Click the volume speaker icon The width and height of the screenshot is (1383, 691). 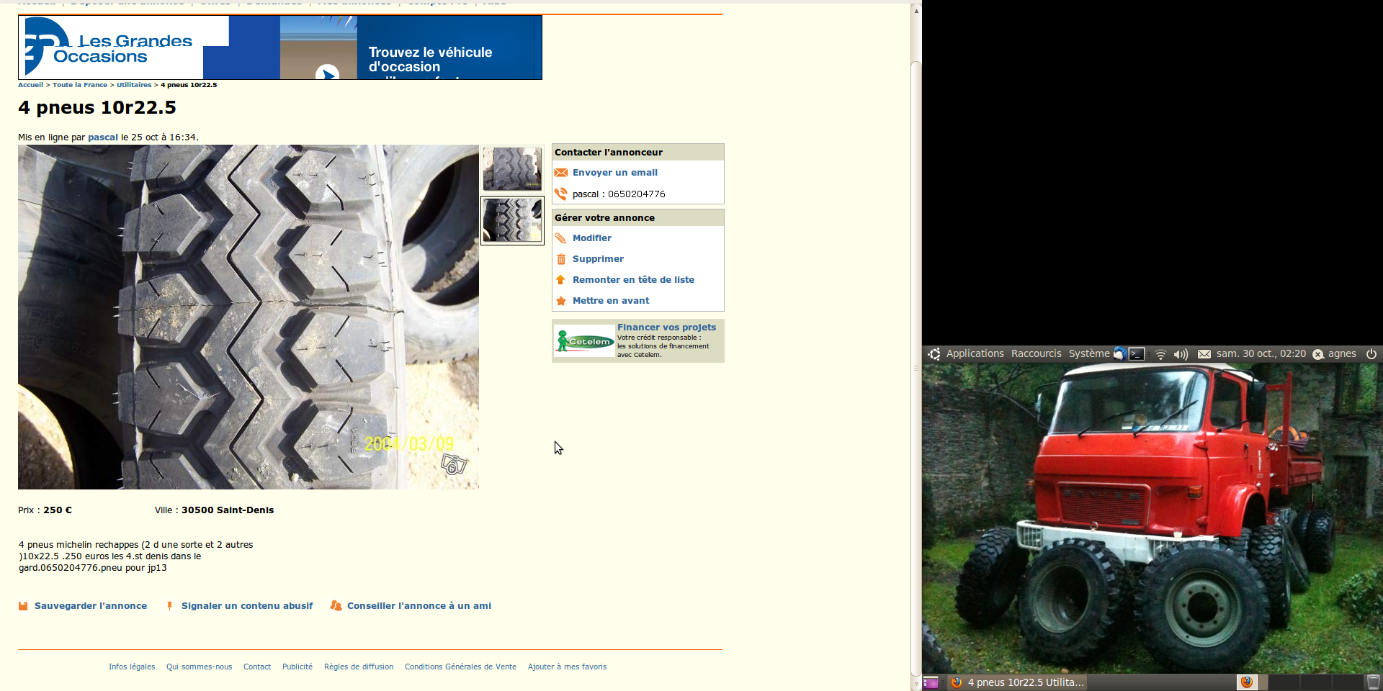point(1181,354)
